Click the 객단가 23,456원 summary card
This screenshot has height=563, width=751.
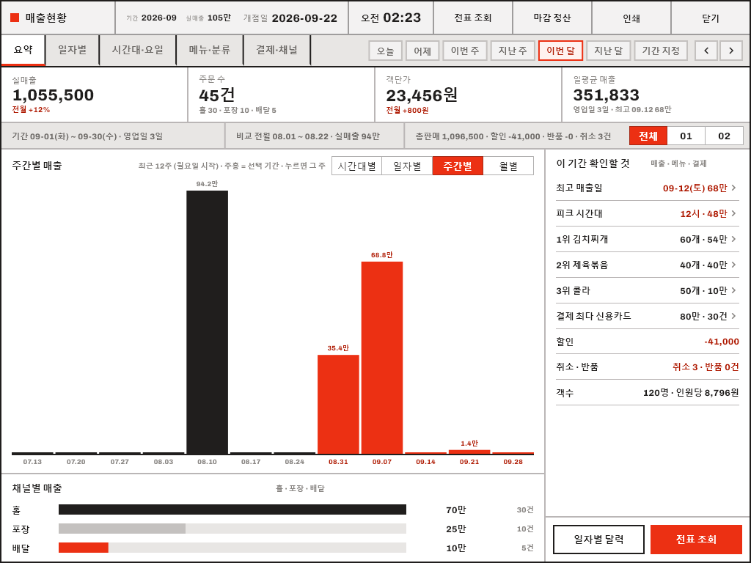[468, 95]
